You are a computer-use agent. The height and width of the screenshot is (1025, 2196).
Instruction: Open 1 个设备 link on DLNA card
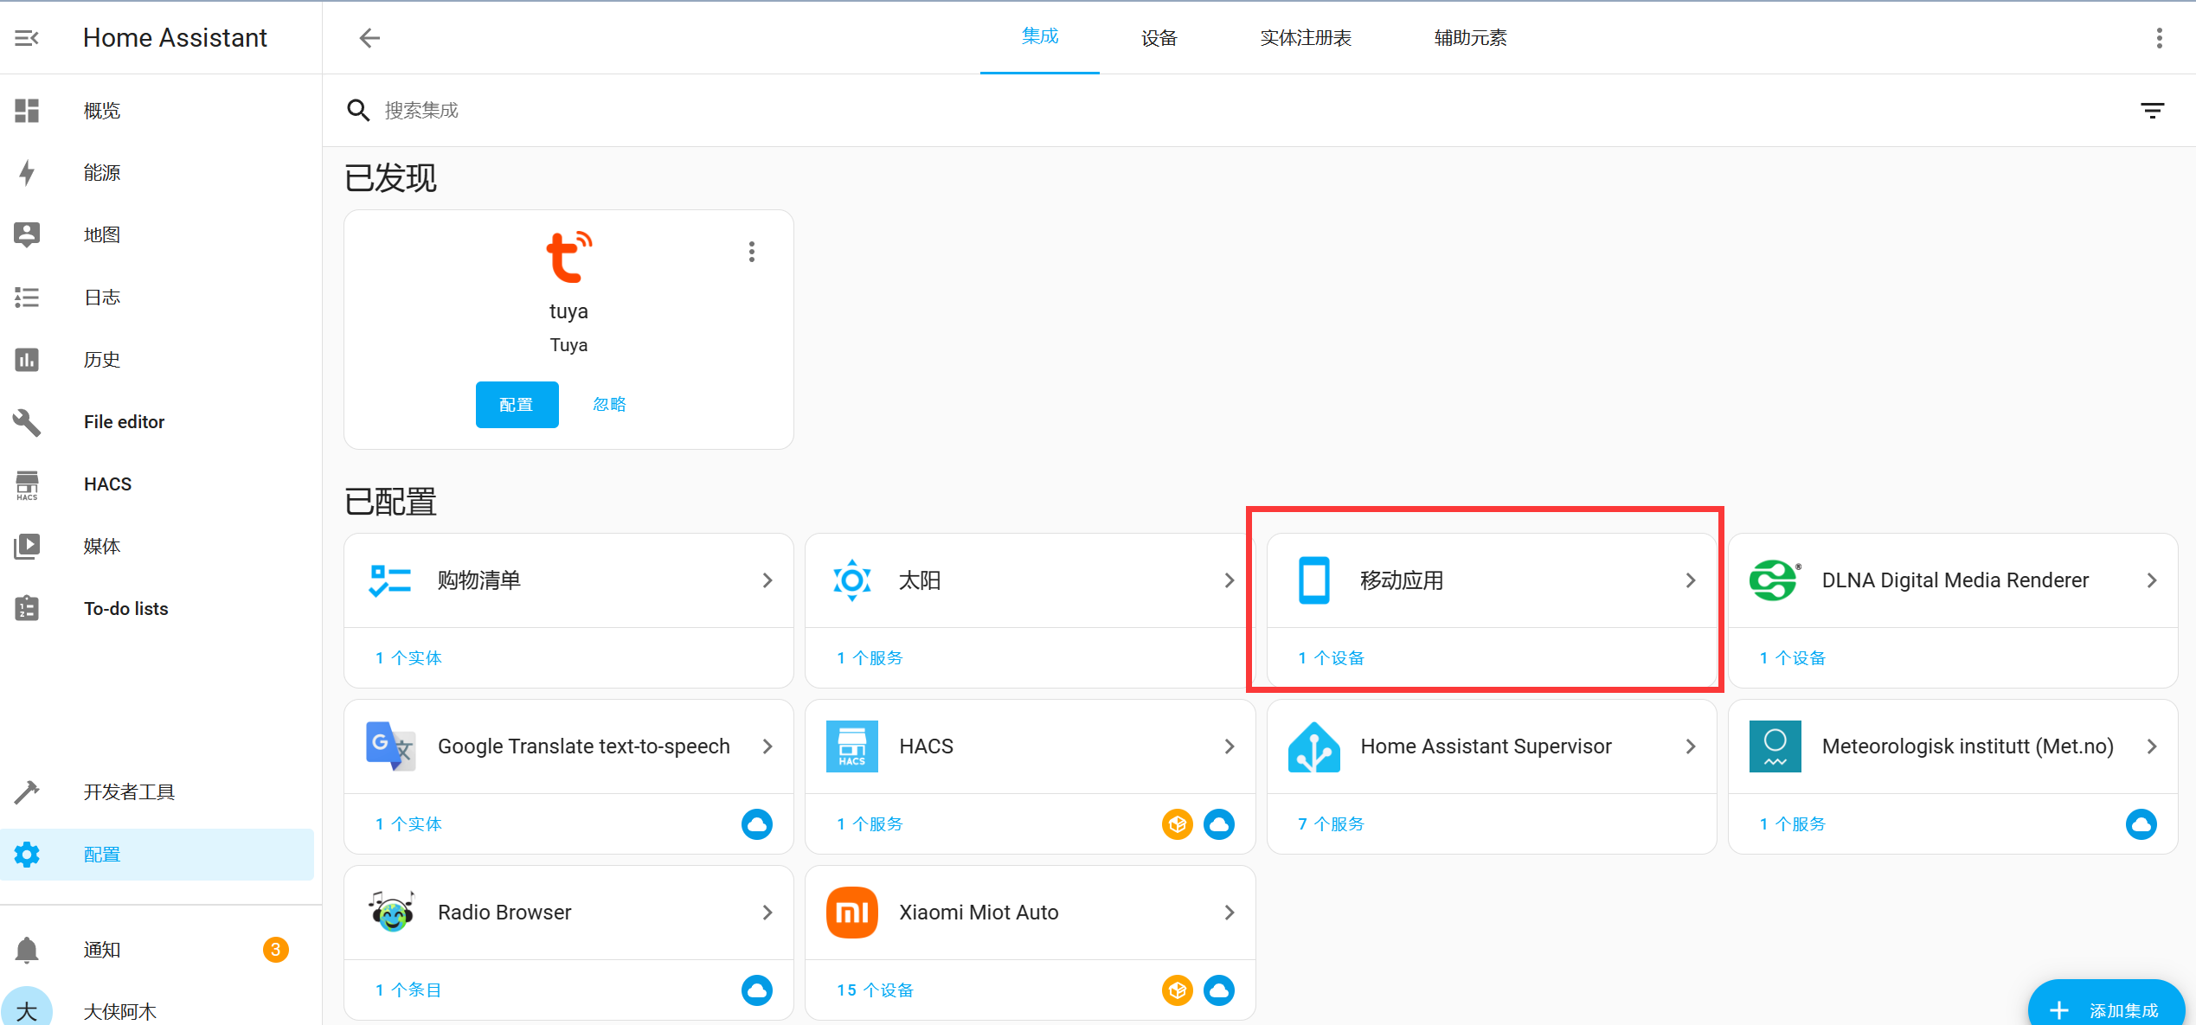[1792, 658]
